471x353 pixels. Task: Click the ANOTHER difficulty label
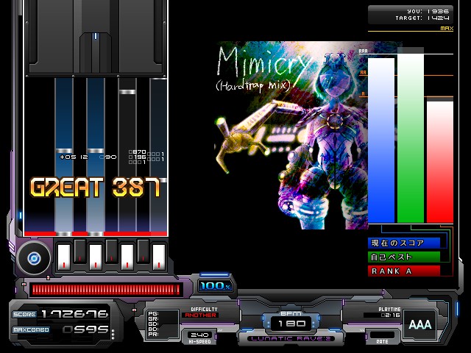(200, 315)
